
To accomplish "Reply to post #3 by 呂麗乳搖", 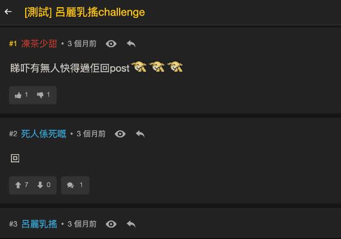I will [x=131, y=224].
